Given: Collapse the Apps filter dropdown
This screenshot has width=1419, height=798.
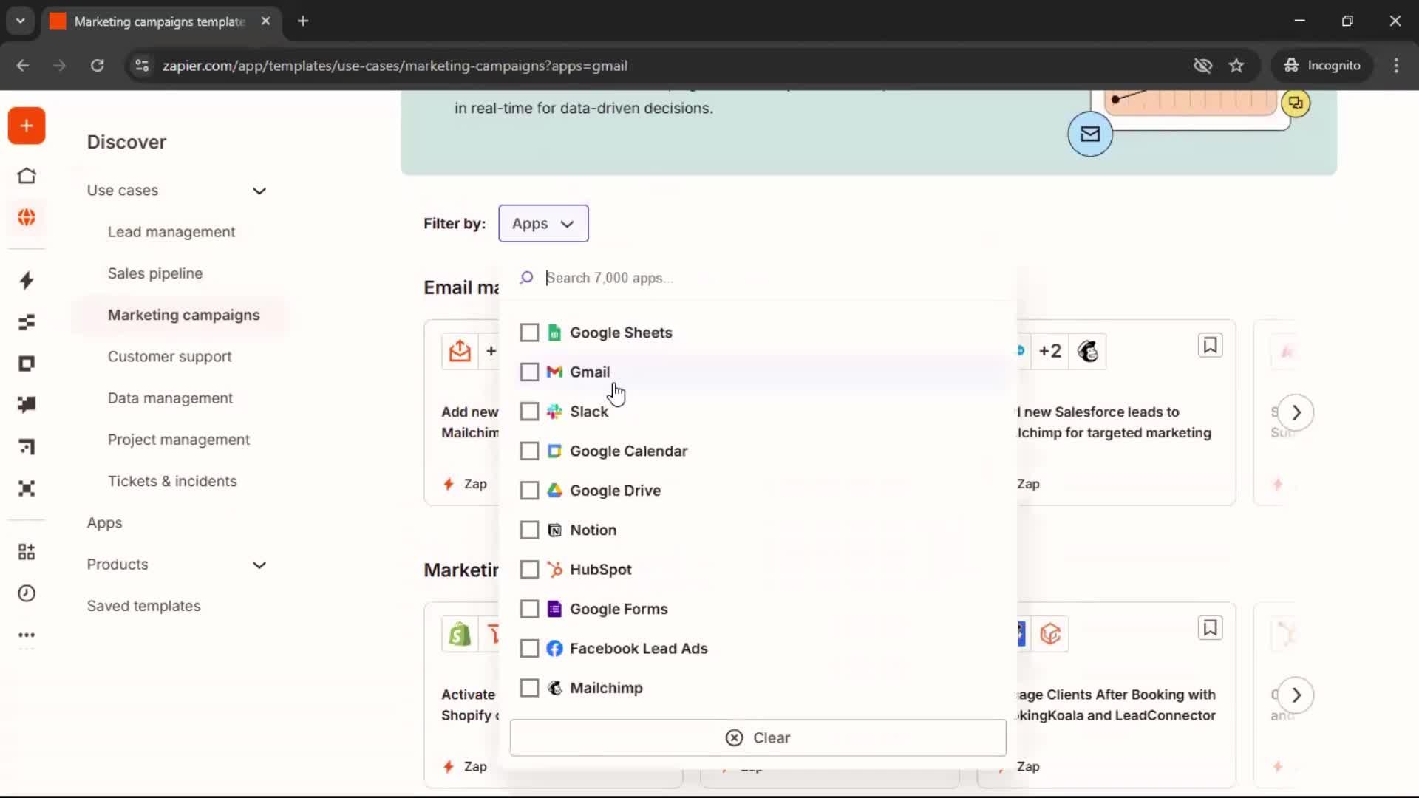Looking at the screenshot, I should [543, 223].
